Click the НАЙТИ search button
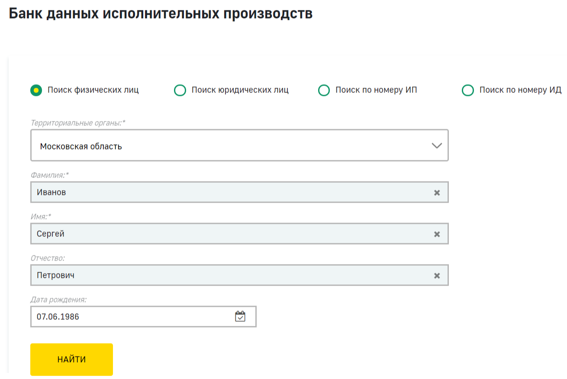The width and height of the screenshot is (567, 379). 71,360
